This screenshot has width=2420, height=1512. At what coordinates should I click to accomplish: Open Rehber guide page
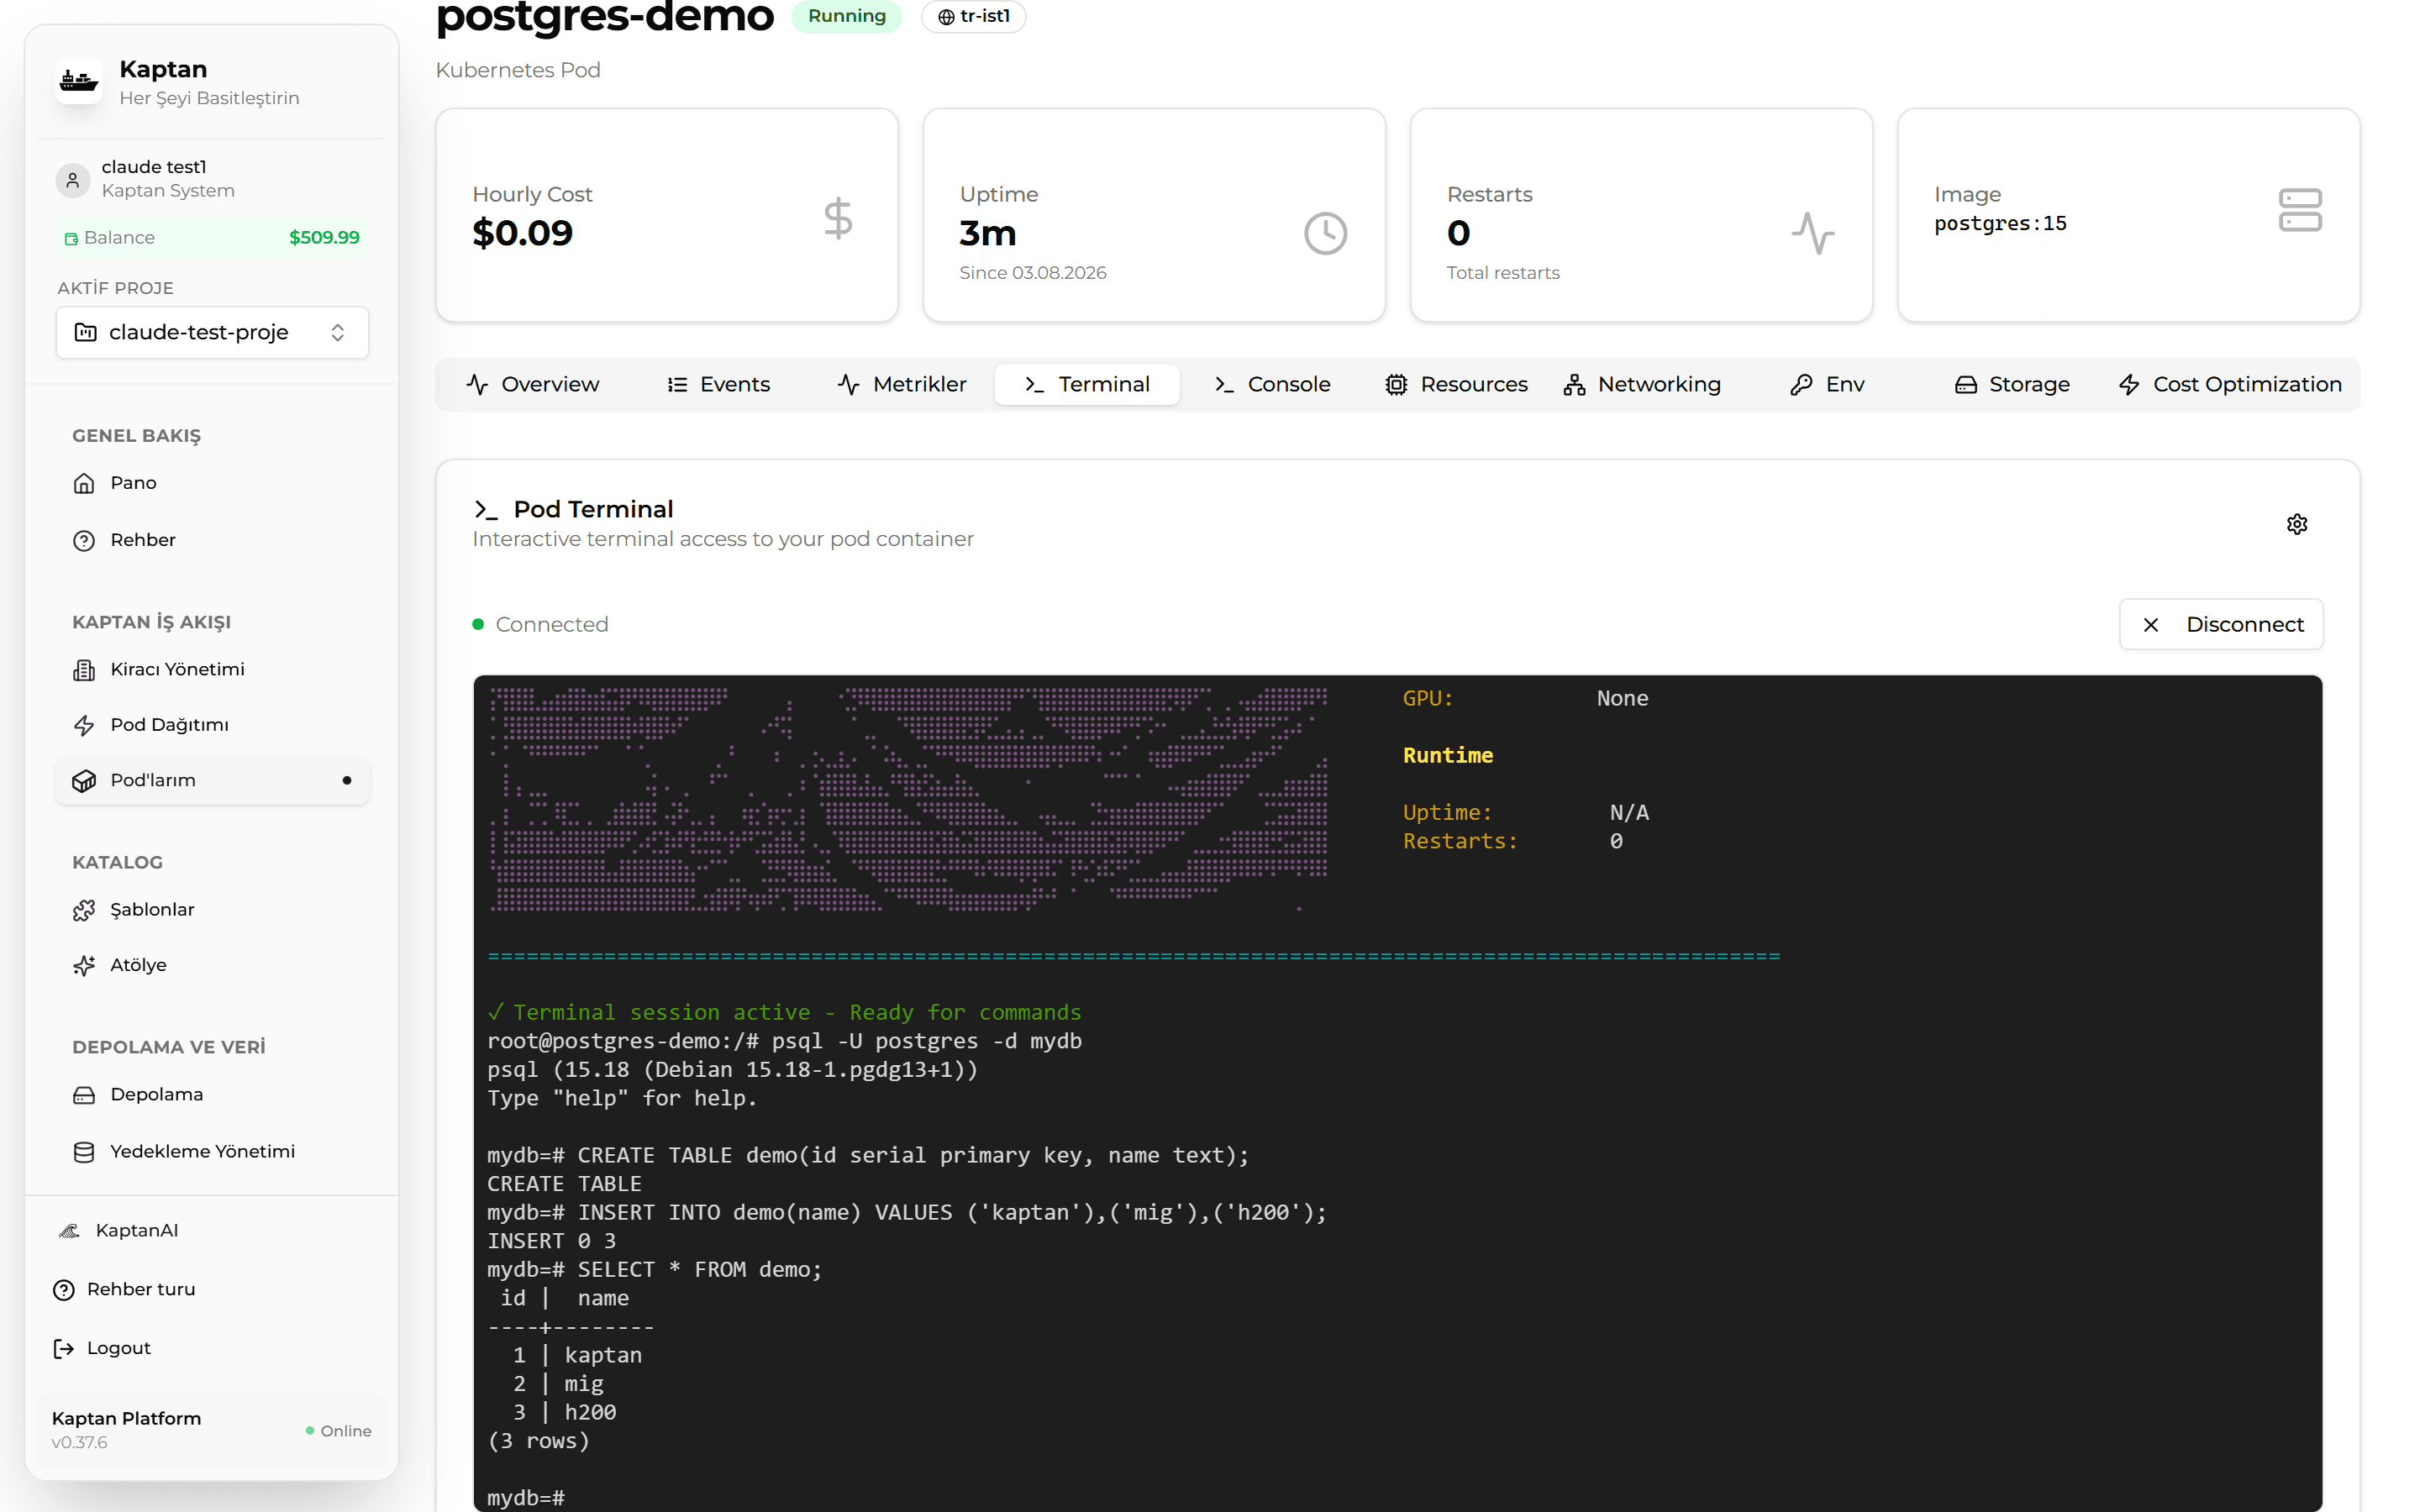pyautogui.click(x=212, y=540)
